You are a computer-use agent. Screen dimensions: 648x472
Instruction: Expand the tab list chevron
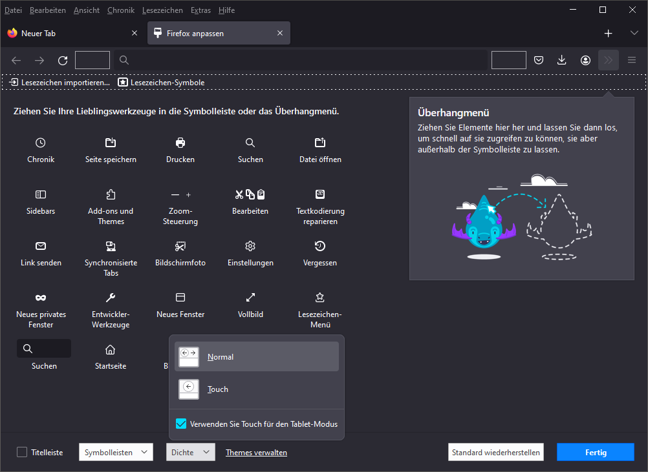tap(634, 33)
